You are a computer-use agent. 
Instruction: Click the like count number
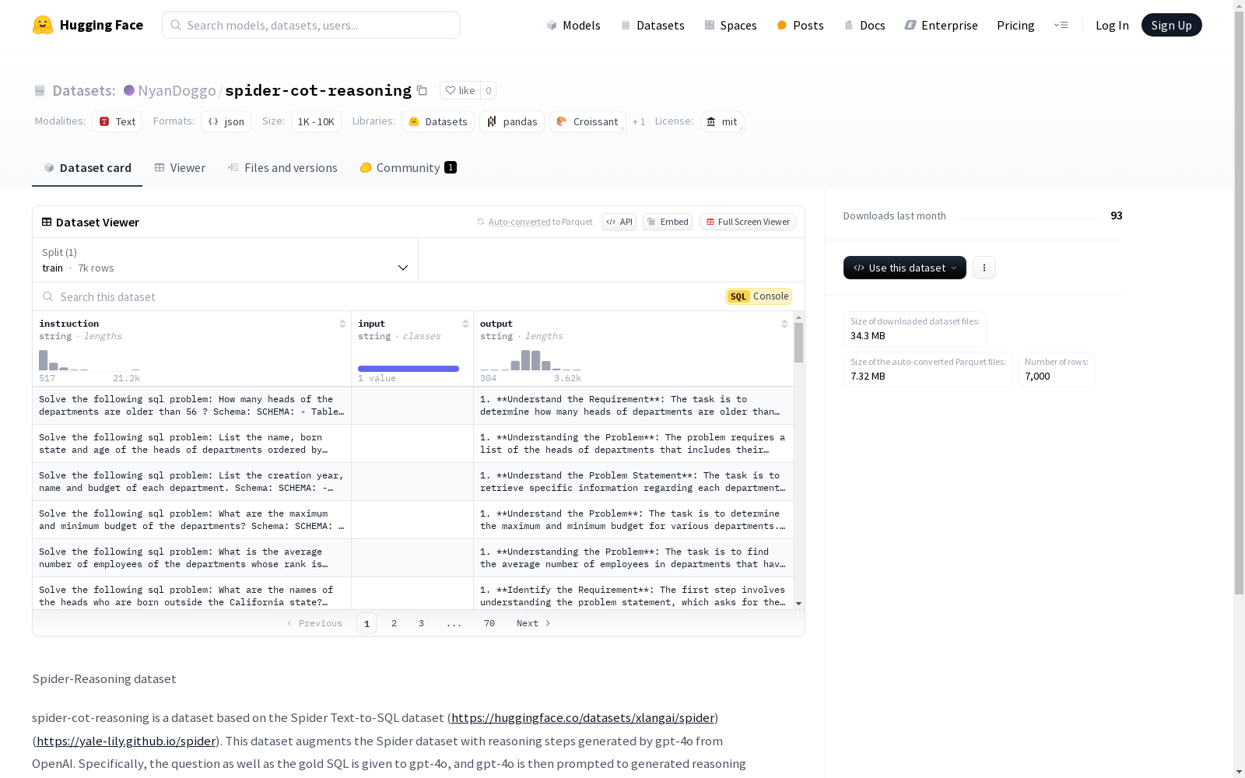(489, 90)
